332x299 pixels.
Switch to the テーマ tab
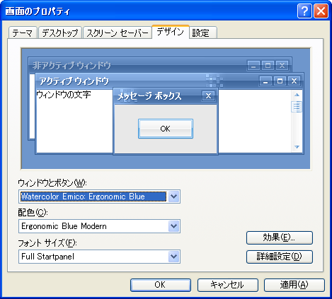(23, 33)
